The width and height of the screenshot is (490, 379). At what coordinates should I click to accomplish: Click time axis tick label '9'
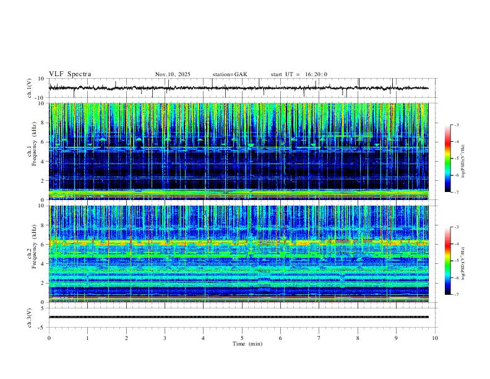pos(396,338)
